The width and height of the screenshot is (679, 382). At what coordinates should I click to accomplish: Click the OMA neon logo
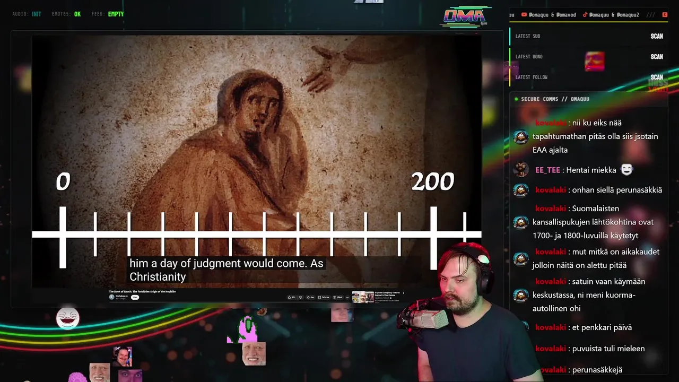(x=465, y=16)
